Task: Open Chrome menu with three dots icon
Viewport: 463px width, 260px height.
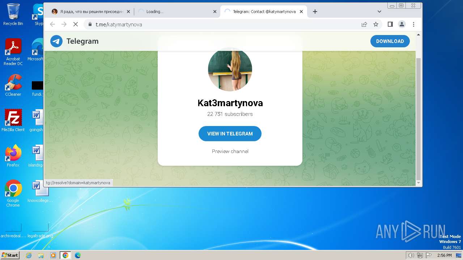Action: (x=413, y=24)
